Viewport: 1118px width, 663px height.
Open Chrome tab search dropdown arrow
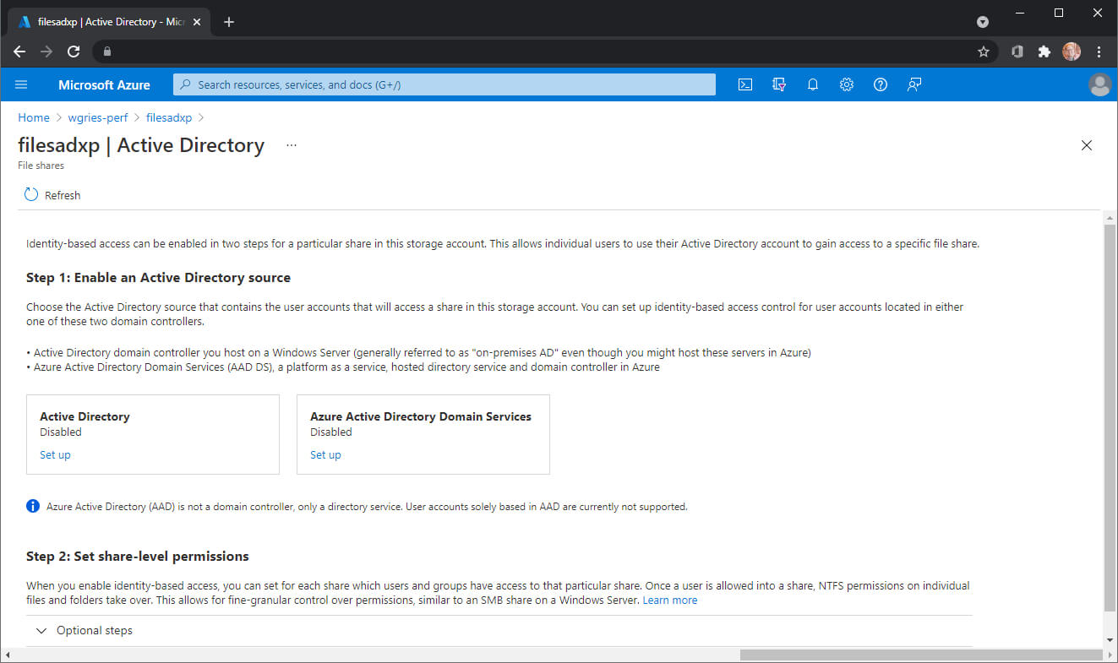pos(983,21)
